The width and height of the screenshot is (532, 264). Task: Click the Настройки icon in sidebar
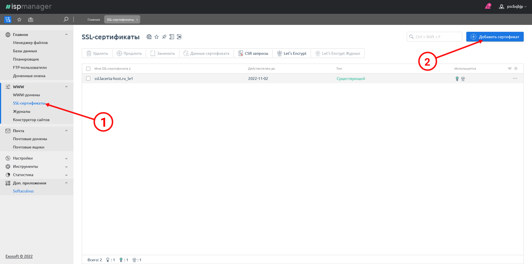coord(8,158)
